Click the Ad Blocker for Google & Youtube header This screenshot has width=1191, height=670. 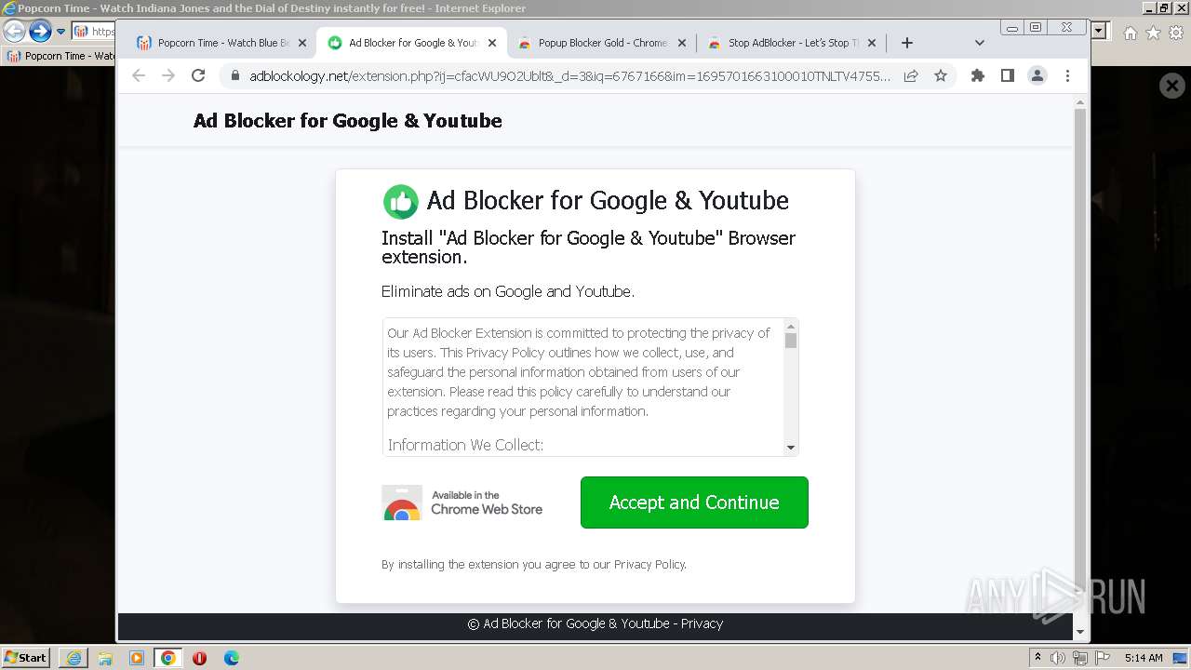point(347,121)
